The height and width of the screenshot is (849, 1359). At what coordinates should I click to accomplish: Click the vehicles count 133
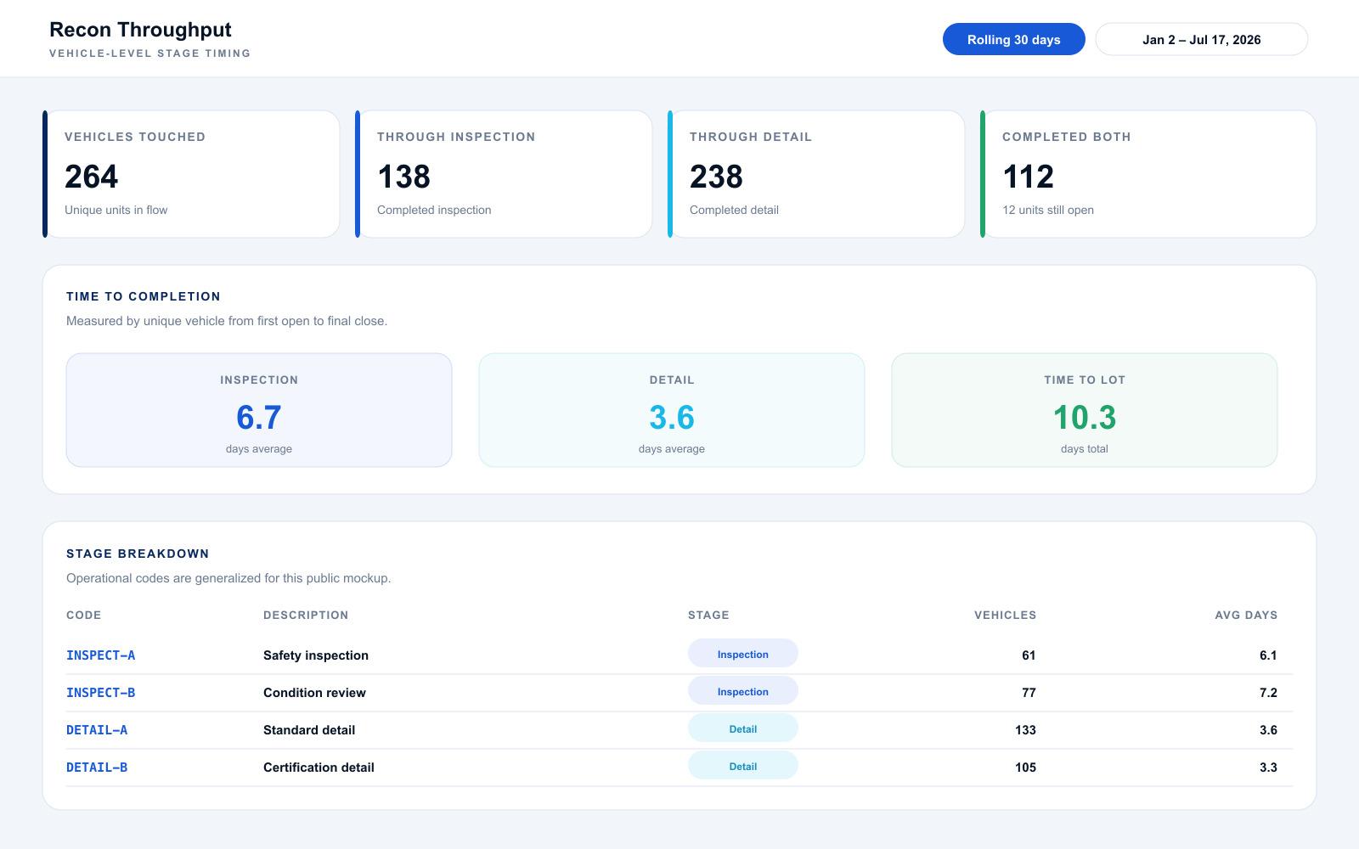point(1025,730)
